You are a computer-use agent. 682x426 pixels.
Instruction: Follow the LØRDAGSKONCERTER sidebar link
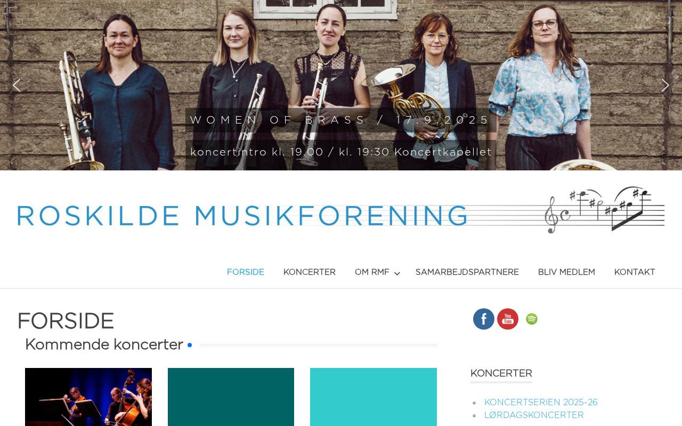534,415
